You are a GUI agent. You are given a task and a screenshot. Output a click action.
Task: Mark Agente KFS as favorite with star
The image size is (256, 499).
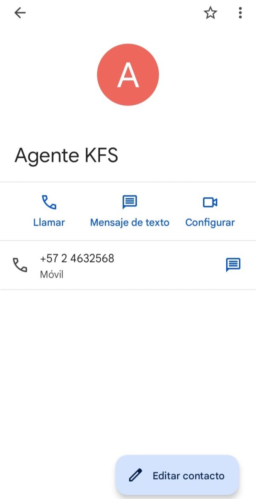pos(210,13)
